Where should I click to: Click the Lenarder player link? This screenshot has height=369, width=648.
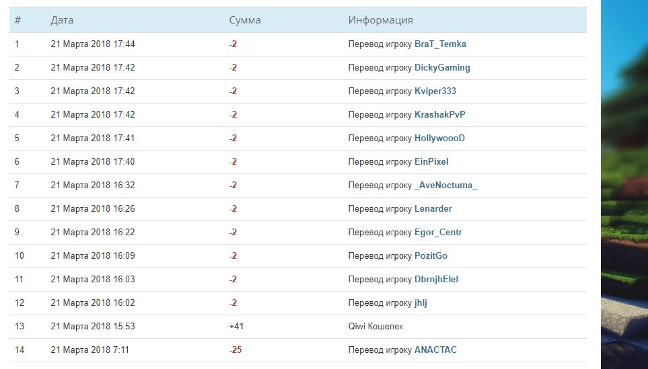[433, 209]
